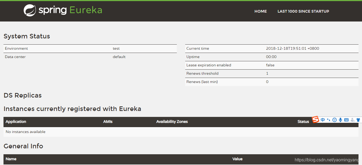Click the Renews (last min) label

202,82
